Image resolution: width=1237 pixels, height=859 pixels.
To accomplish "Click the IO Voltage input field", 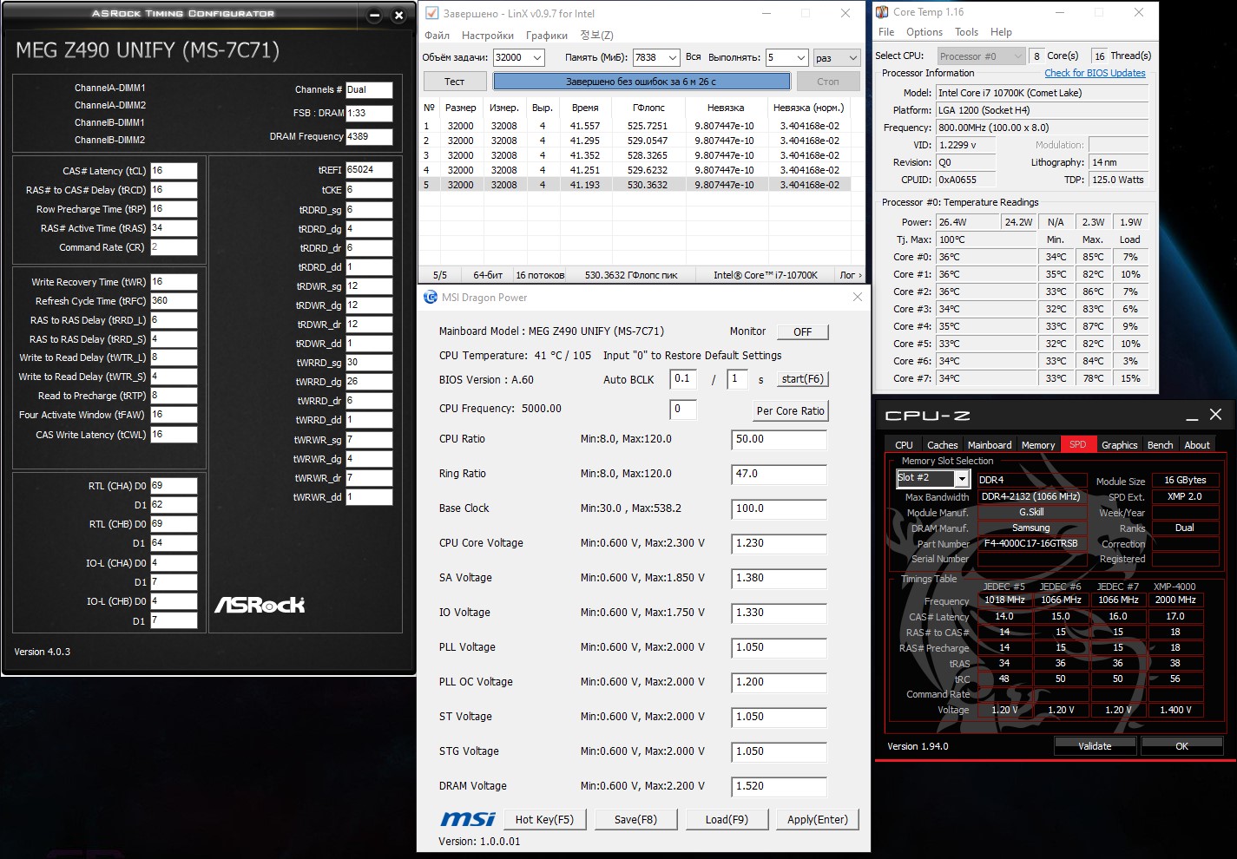I will 779,613.
